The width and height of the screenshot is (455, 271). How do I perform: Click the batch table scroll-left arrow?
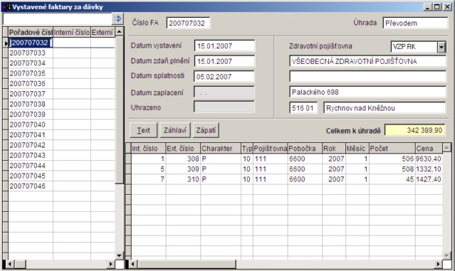[132, 264]
